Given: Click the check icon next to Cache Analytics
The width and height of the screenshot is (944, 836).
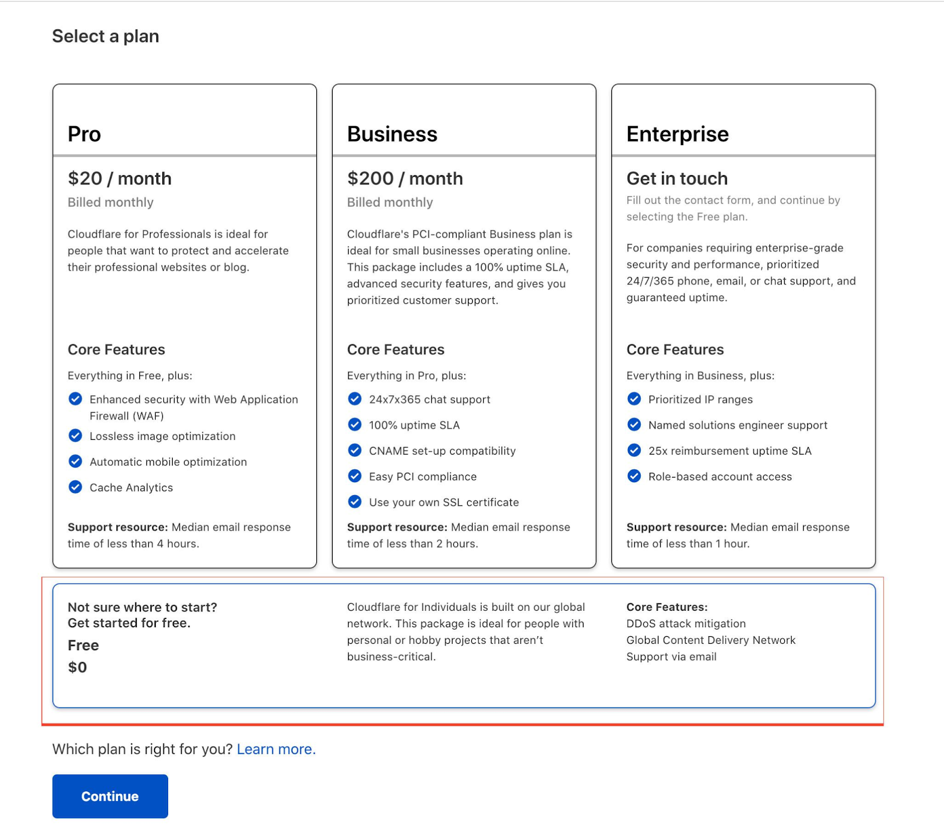Looking at the screenshot, I should coord(75,487).
